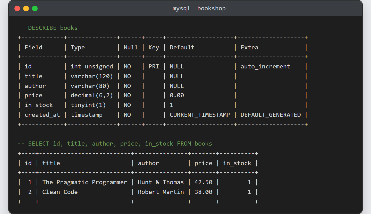Click the red close window button
Image resolution: width=371 pixels, height=214 pixels.
coord(17,8)
